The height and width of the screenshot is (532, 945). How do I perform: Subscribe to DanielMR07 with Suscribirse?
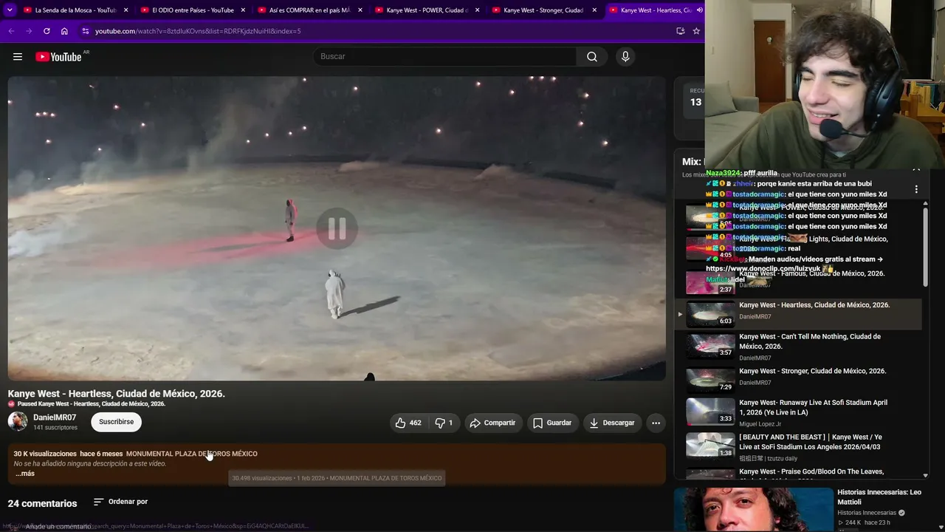click(116, 423)
